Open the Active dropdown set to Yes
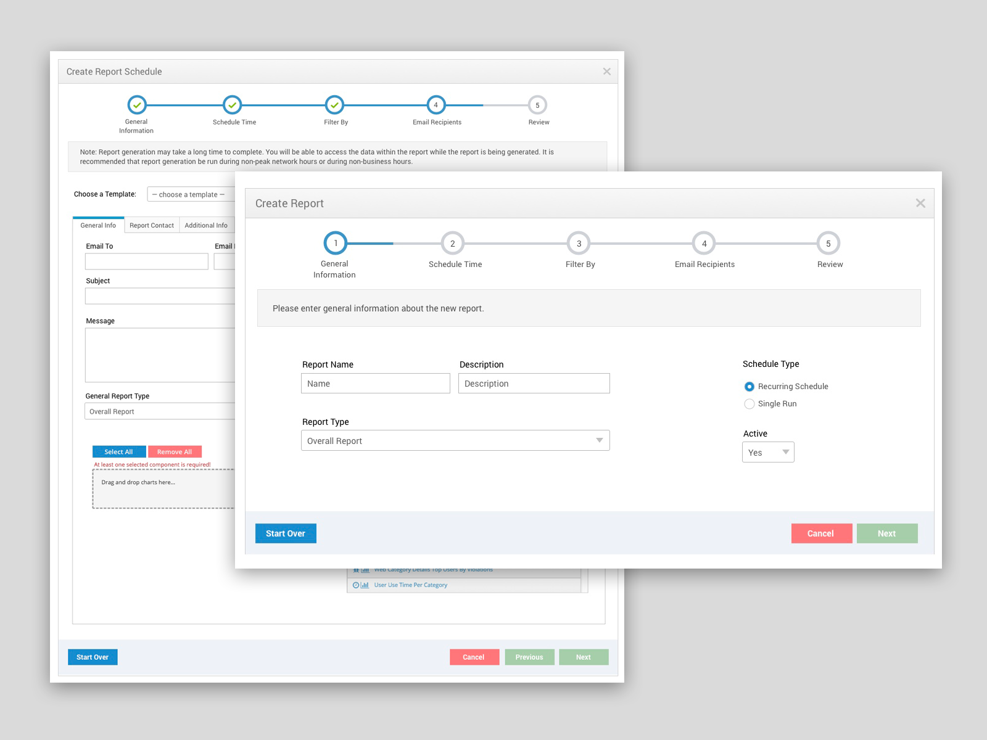987x740 pixels. coord(767,452)
